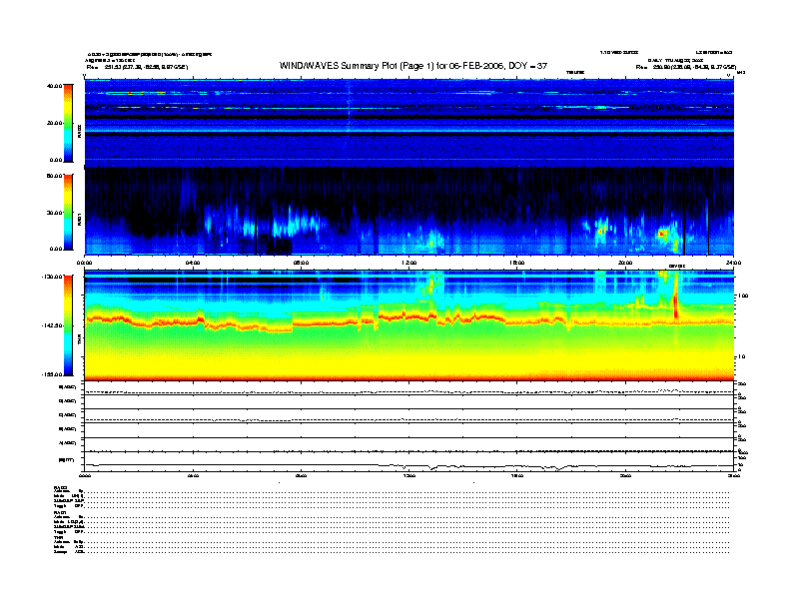Select the -130.00 label on TNR color scale
The height and width of the screenshot is (611, 791).
point(52,277)
